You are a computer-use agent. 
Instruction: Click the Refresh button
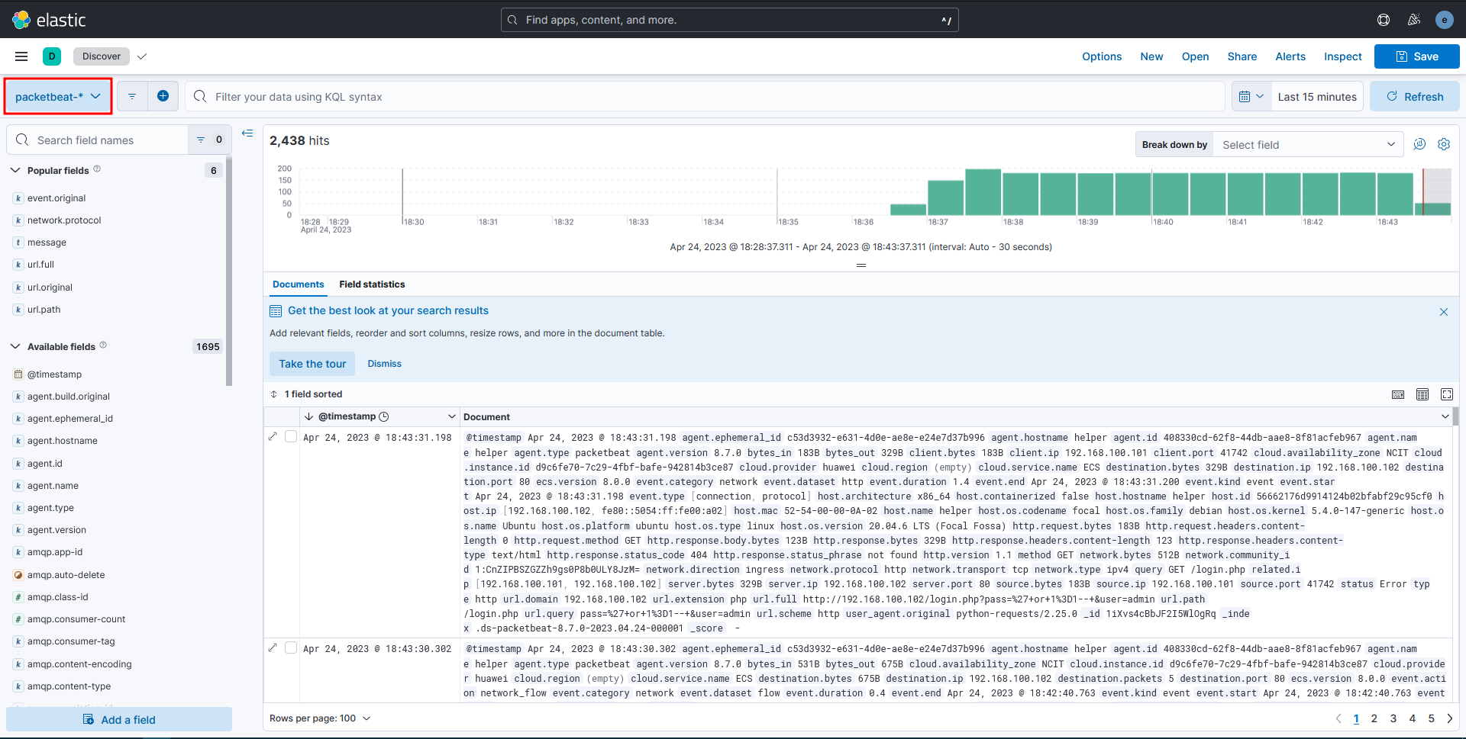click(1414, 97)
